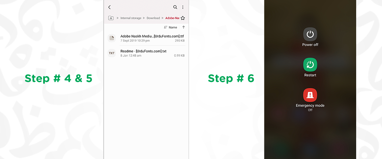
Task: Open the three-dot more options menu
Action: pos(183,7)
